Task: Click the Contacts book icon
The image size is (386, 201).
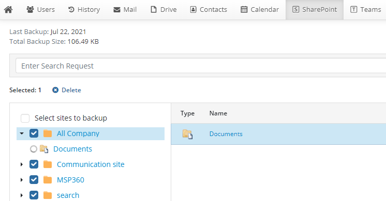Action: pyautogui.click(x=193, y=10)
